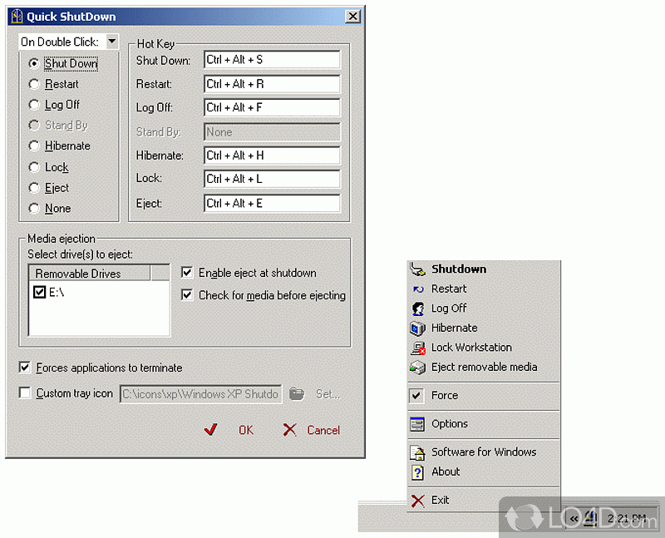
Task: Click the red checkmark OK icon
Action: pos(211,430)
